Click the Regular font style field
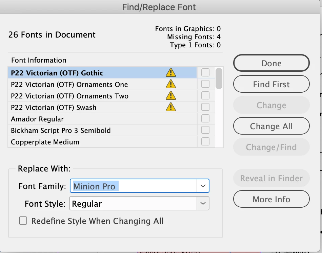 click(x=133, y=203)
